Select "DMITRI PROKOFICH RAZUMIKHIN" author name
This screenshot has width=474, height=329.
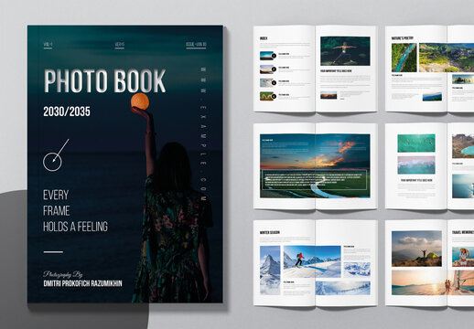pyautogui.click(x=82, y=283)
